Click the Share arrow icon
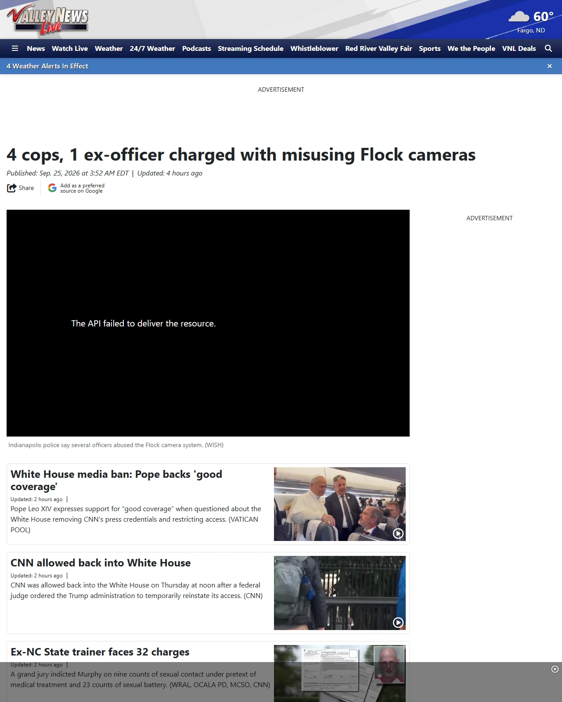The image size is (562, 702). [x=11, y=188]
